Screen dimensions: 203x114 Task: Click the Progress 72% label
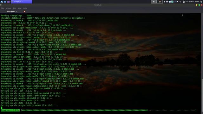(10, 110)
